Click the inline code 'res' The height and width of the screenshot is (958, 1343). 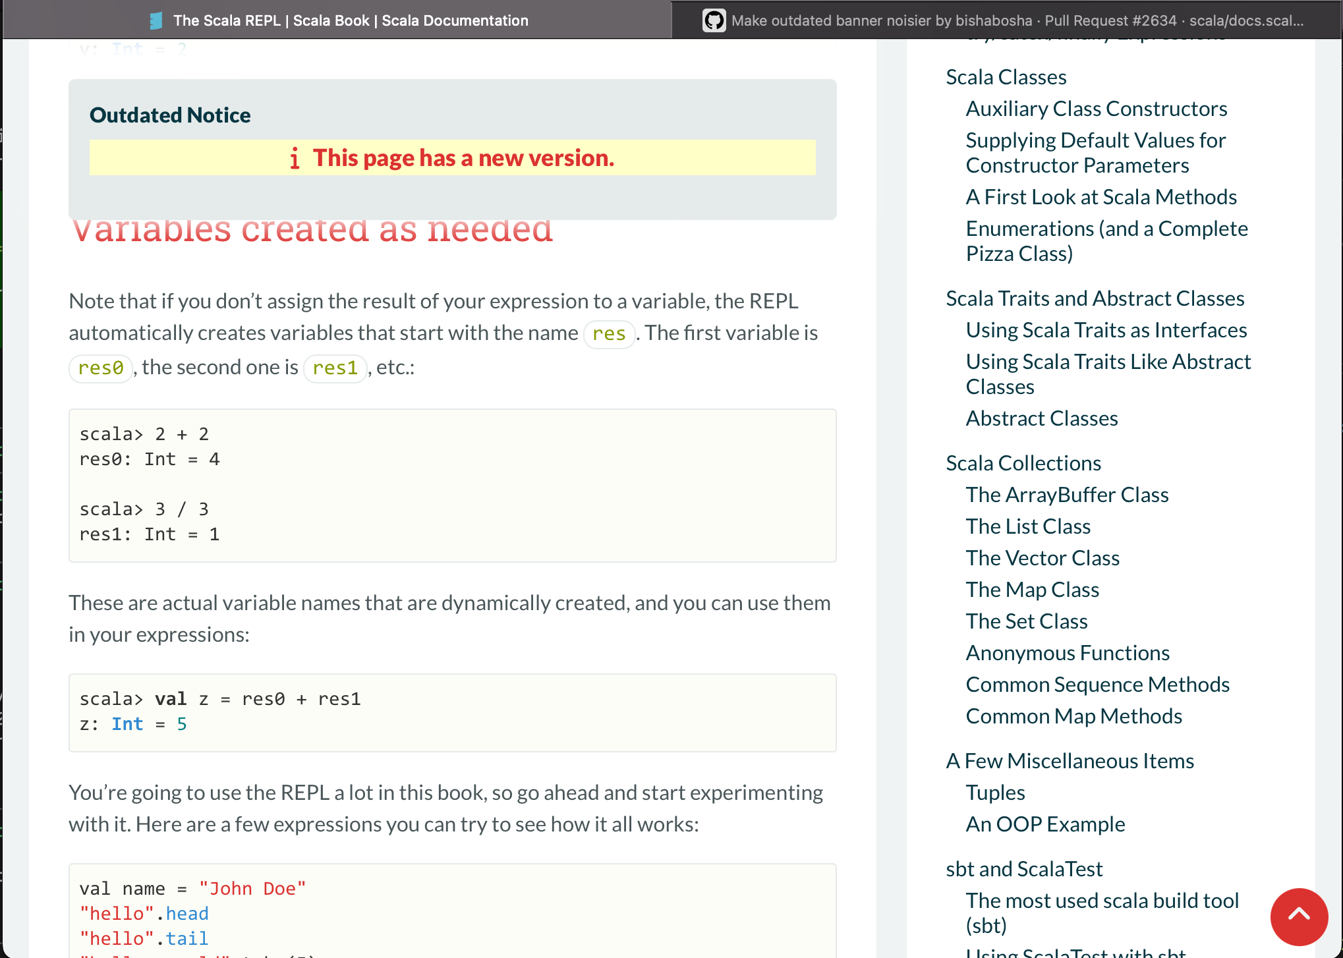[x=609, y=334]
